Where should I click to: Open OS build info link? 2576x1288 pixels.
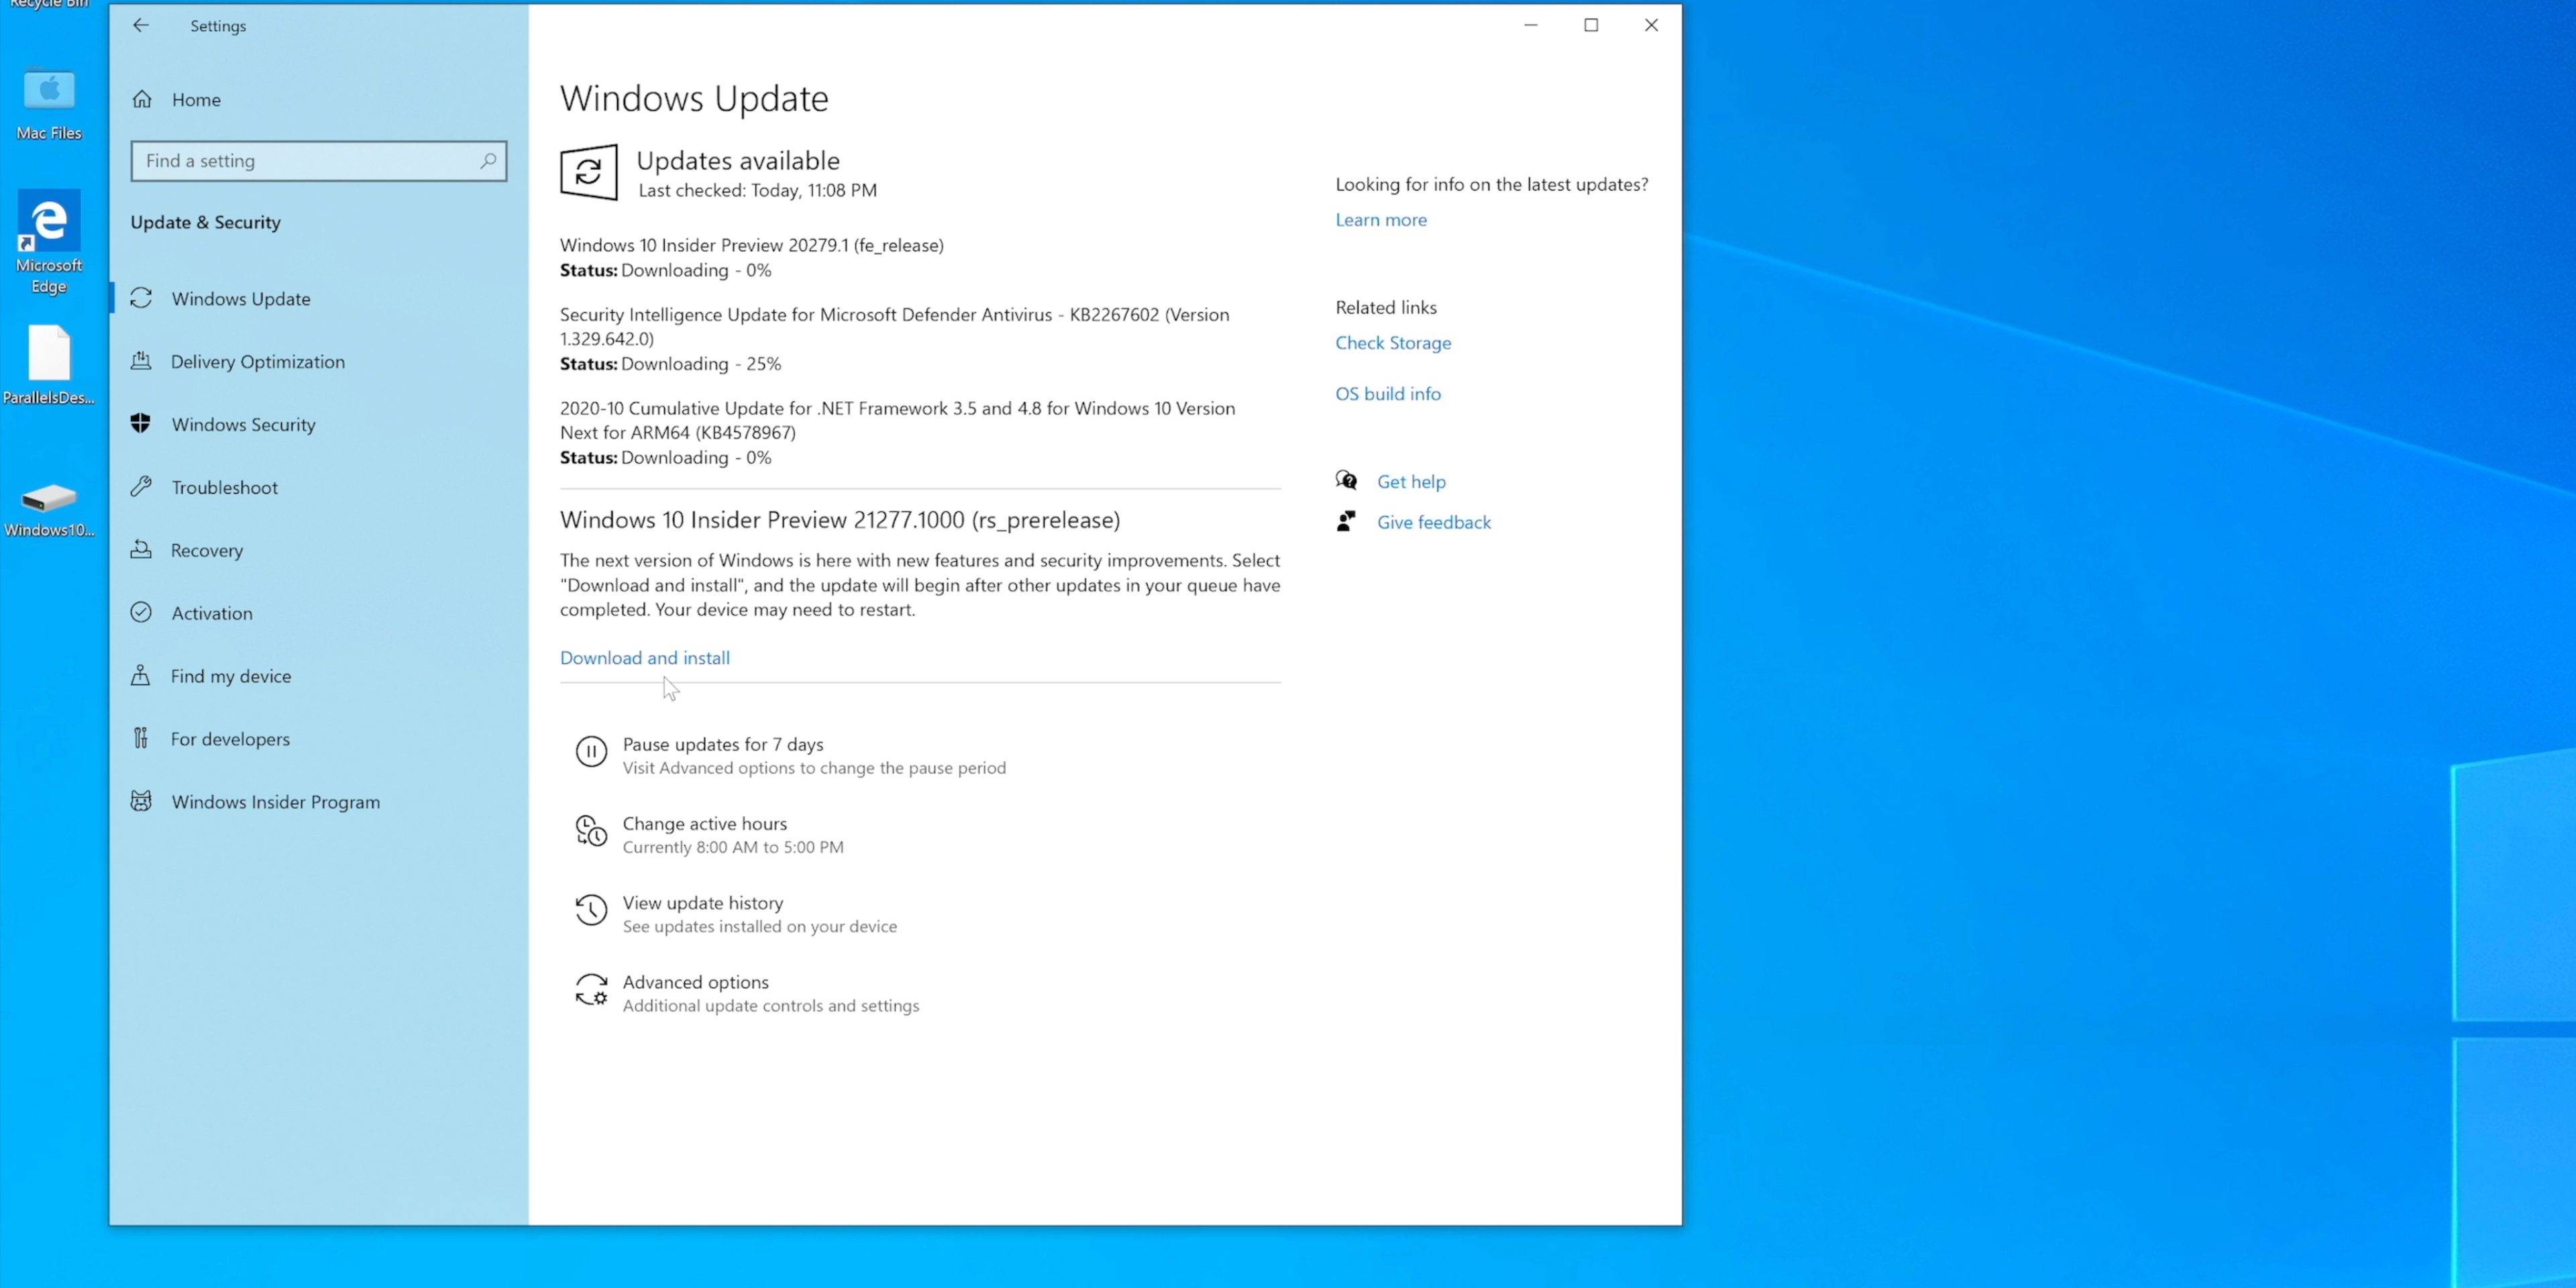[x=1387, y=392]
